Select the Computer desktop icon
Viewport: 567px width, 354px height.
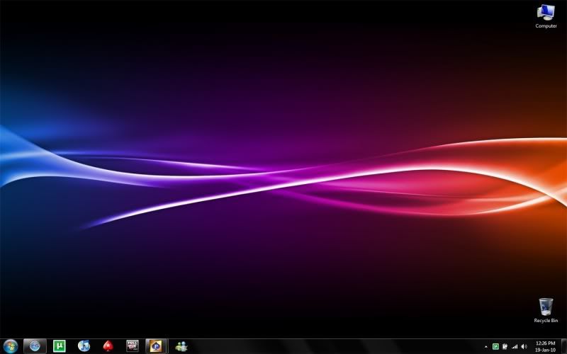pos(546,16)
